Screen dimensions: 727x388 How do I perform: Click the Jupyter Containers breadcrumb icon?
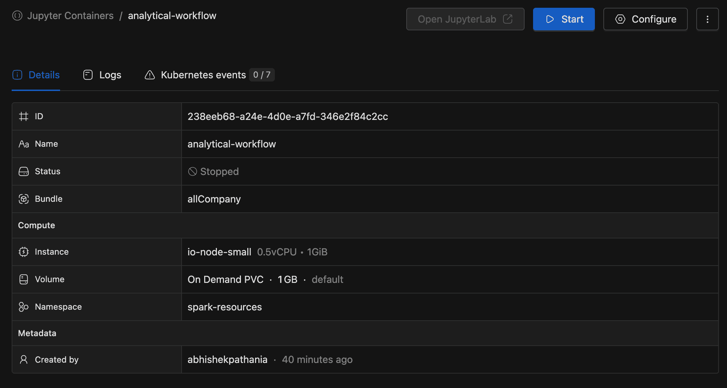pos(17,16)
